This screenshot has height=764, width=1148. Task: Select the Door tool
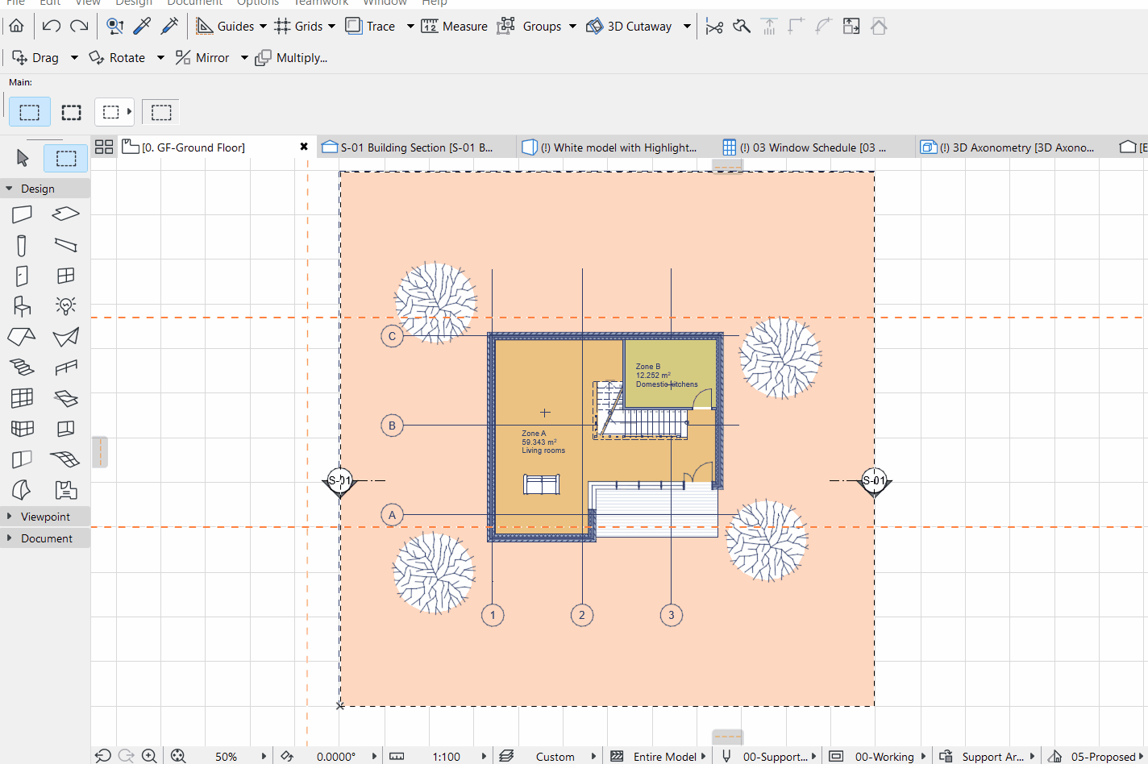coord(22,276)
